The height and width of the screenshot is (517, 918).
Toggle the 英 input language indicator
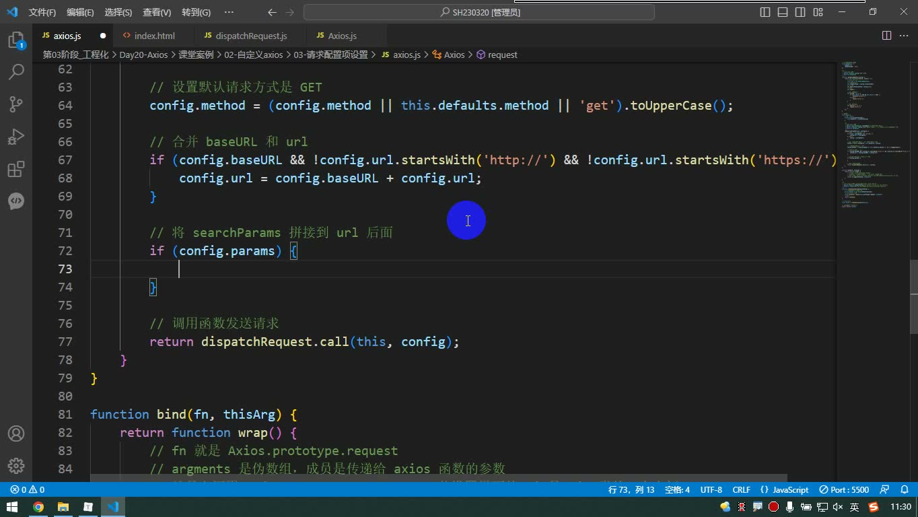point(854,507)
